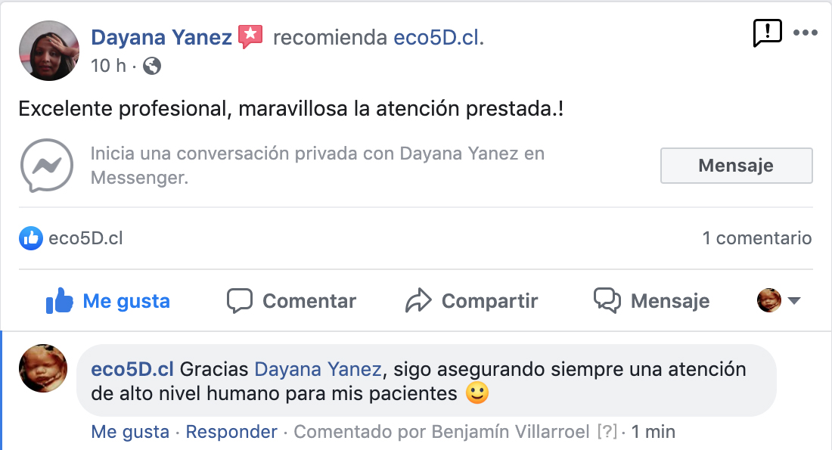
Task: Click the Mensaje button beside Messenger prompt
Action: (736, 166)
